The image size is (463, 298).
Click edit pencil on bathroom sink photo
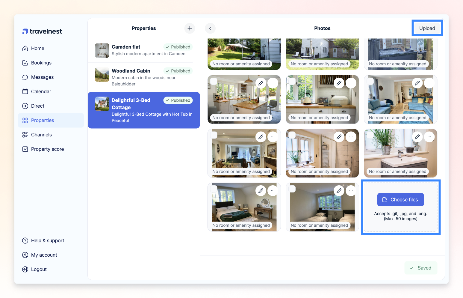pyautogui.click(x=417, y=137)
